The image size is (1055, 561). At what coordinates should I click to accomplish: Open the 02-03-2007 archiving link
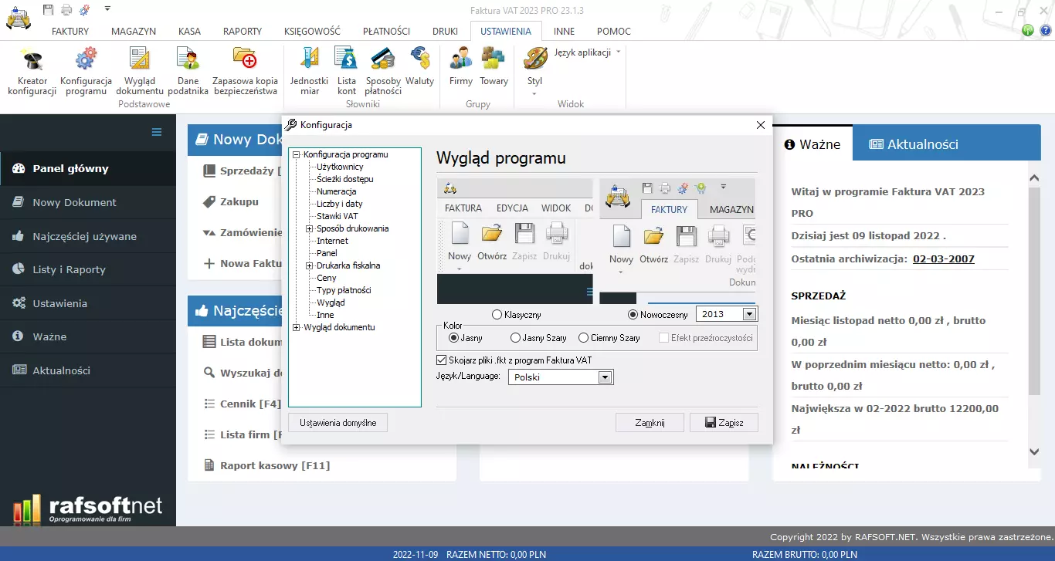(943, 259)
